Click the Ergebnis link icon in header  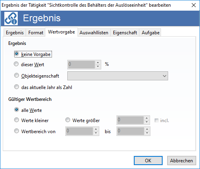tap(11, 19)
